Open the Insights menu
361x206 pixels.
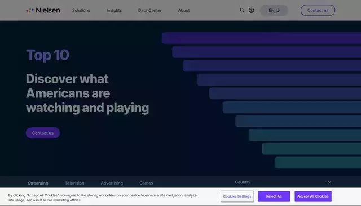click(x=114, y=10)
